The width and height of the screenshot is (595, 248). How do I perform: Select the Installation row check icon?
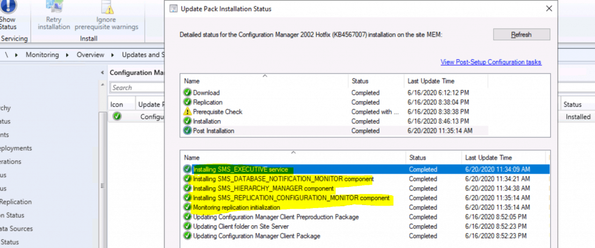point(188,121)
